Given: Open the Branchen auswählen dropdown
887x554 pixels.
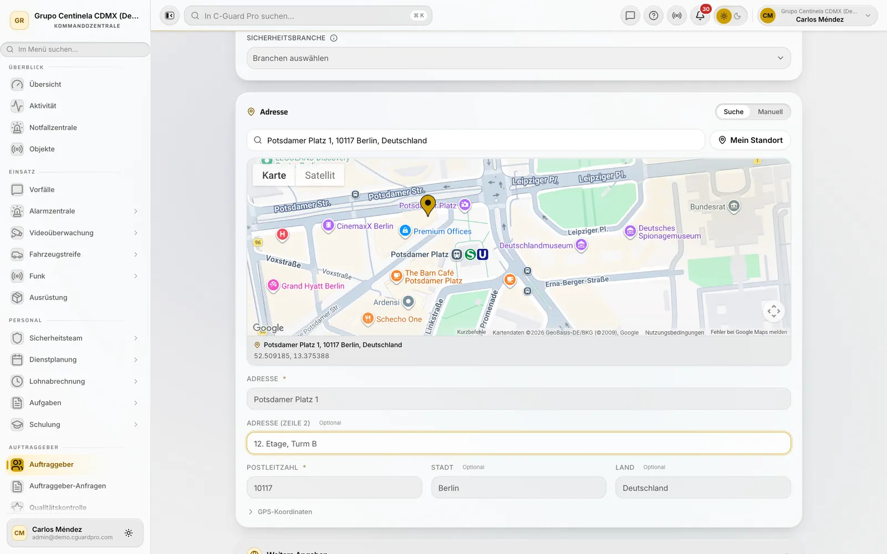Looking at the screenshot, I should pyautogui.click(x=518, y=58).
